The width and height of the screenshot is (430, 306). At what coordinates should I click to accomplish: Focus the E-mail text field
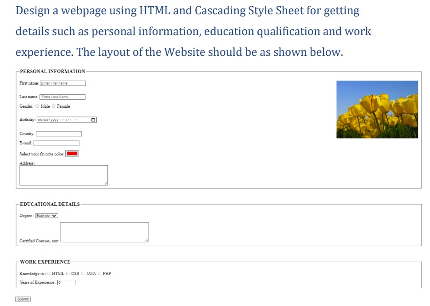tap(57, 143)
